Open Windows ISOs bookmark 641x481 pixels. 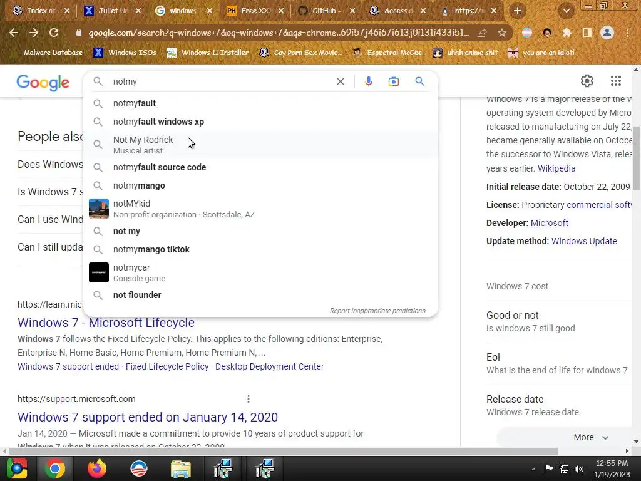(125, 53)
